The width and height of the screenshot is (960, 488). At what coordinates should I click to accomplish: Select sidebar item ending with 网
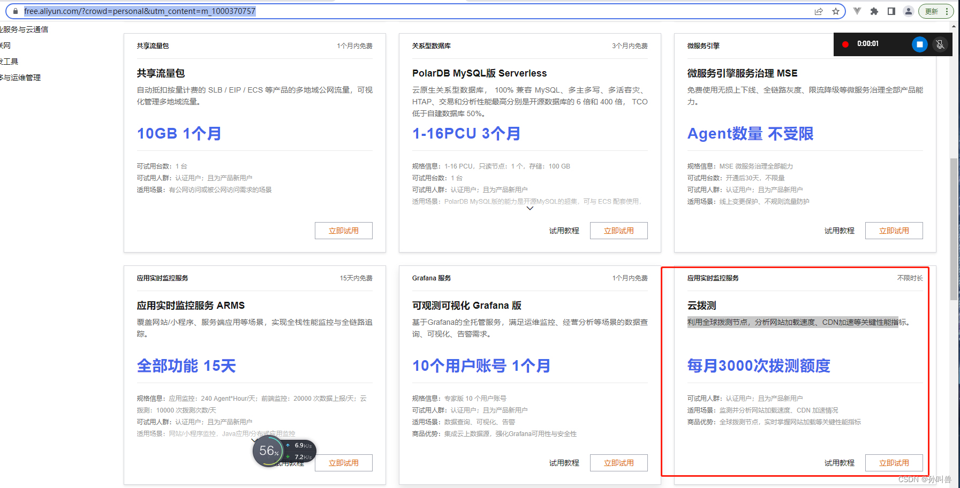tap(5, 45)
